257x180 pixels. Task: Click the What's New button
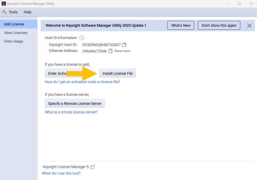[x=180, y=25]
